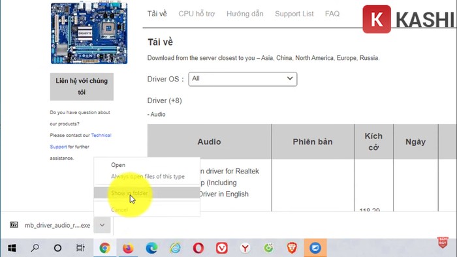Open taskbar search magnifier
The width and height of the screenshot is (457, 257).
click(x=35, y=248)
